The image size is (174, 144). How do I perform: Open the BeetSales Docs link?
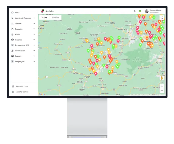click(x=21, y=86)
